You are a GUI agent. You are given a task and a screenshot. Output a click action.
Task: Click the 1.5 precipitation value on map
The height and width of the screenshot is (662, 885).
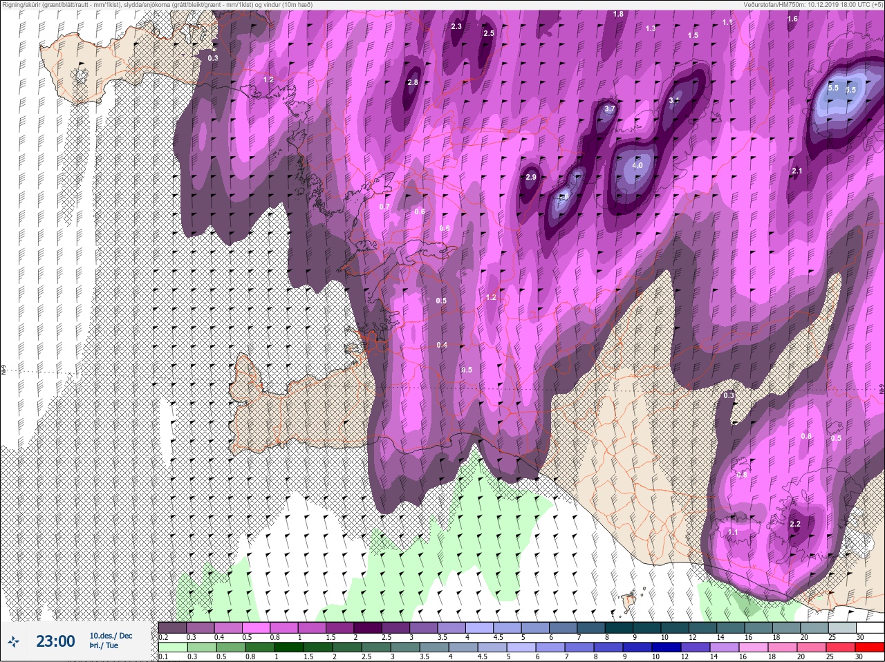(x=693, y=35)
